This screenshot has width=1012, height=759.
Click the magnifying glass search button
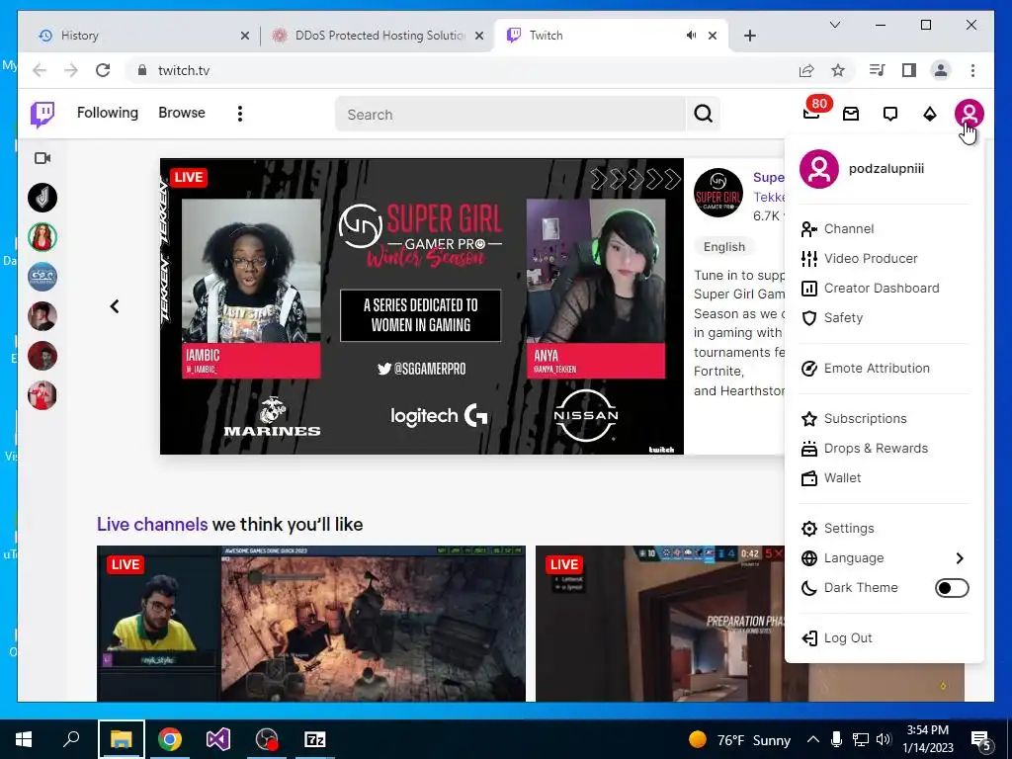coord(704,115)
